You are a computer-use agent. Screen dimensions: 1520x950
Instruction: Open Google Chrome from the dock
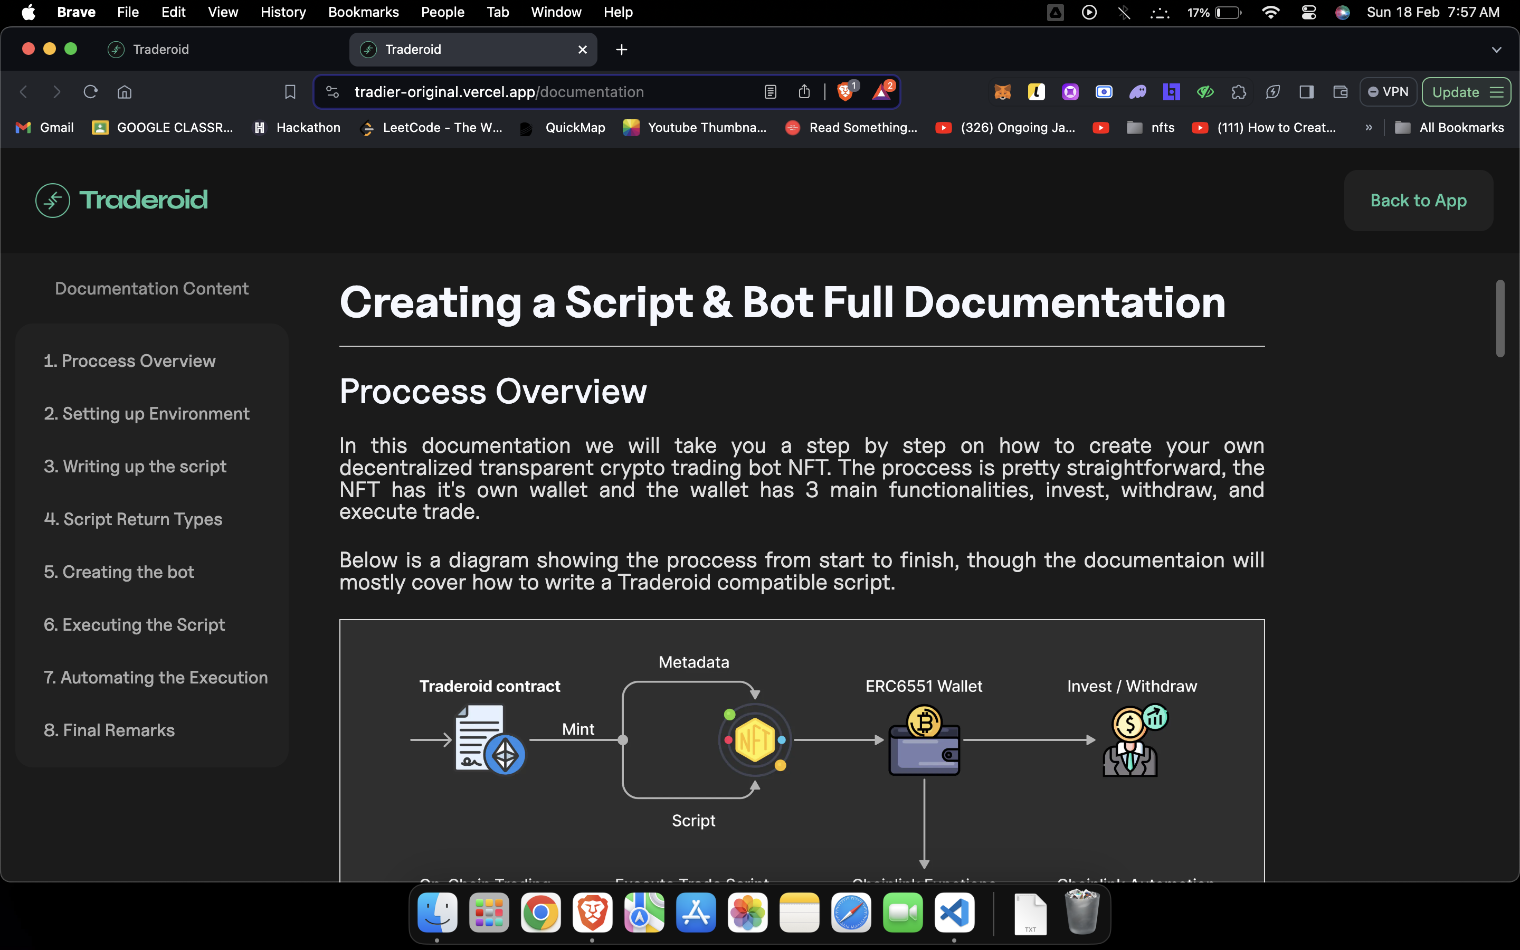pyautogui.click(x=540, y=913)
